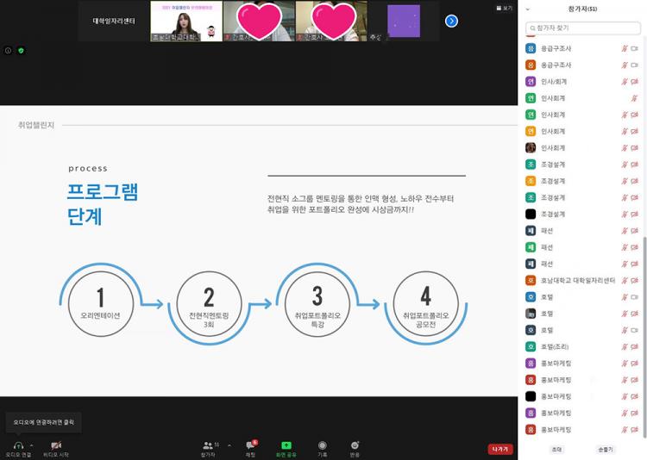Click the raise hand button
Screen dimensions: 647x460
pos(605,449)
